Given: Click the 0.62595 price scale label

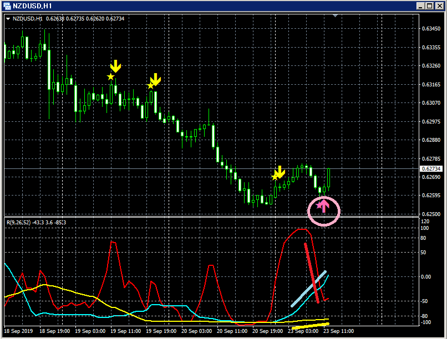Looking at the screenshot, I should 431,196.
